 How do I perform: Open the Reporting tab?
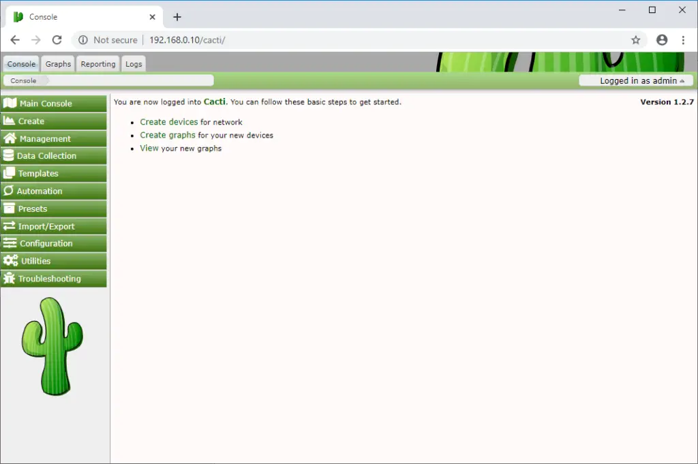97,63
